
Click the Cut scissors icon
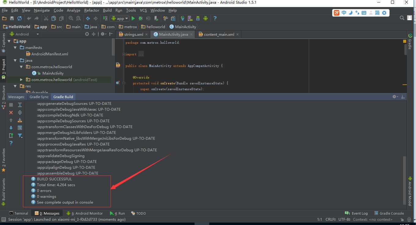tap(46, 18)
